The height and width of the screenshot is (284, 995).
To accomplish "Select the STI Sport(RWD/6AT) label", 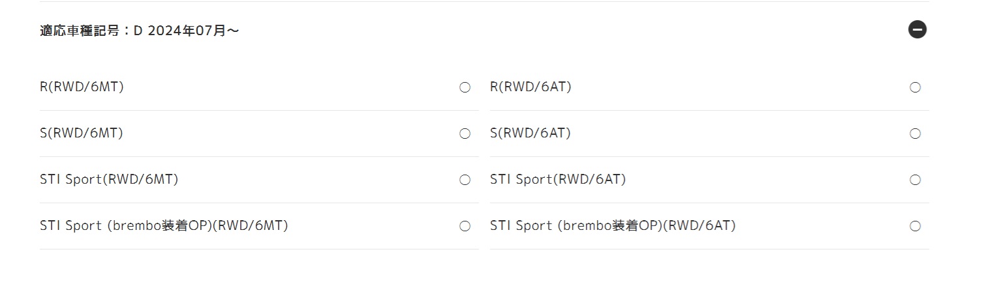I will point(558,179).
